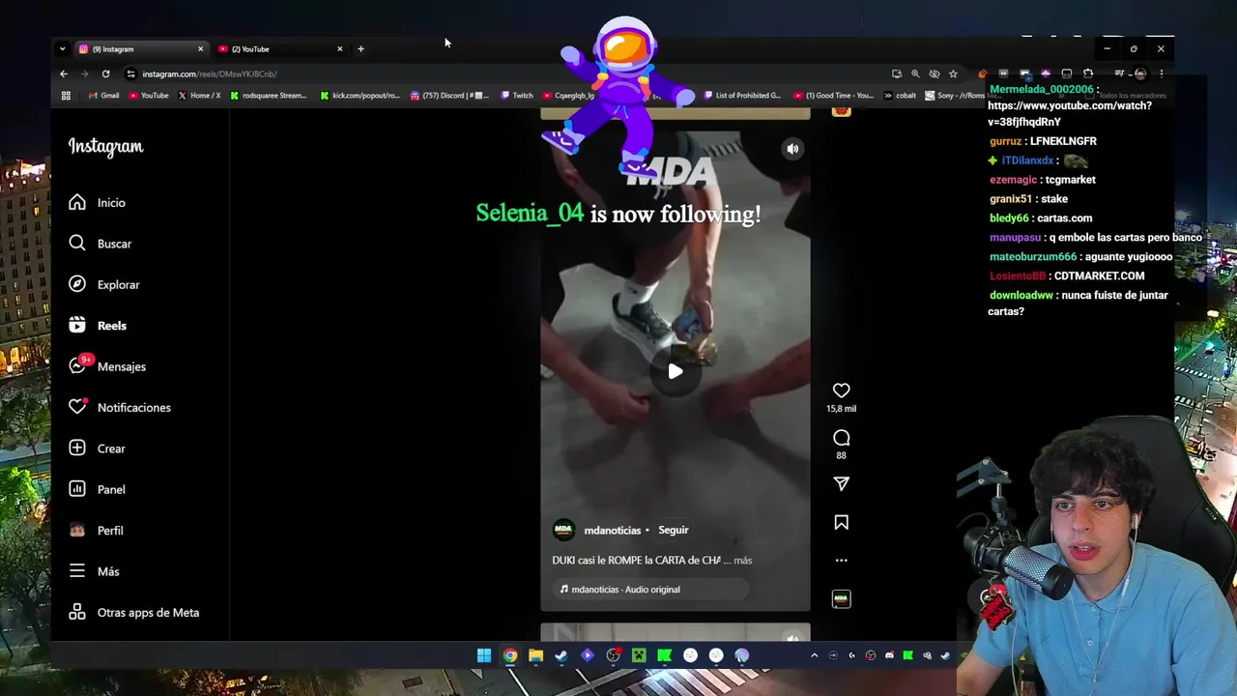The image size is (1237, 696).
Task: Bookmark this page with the star icon
Action: coord(953,73)
